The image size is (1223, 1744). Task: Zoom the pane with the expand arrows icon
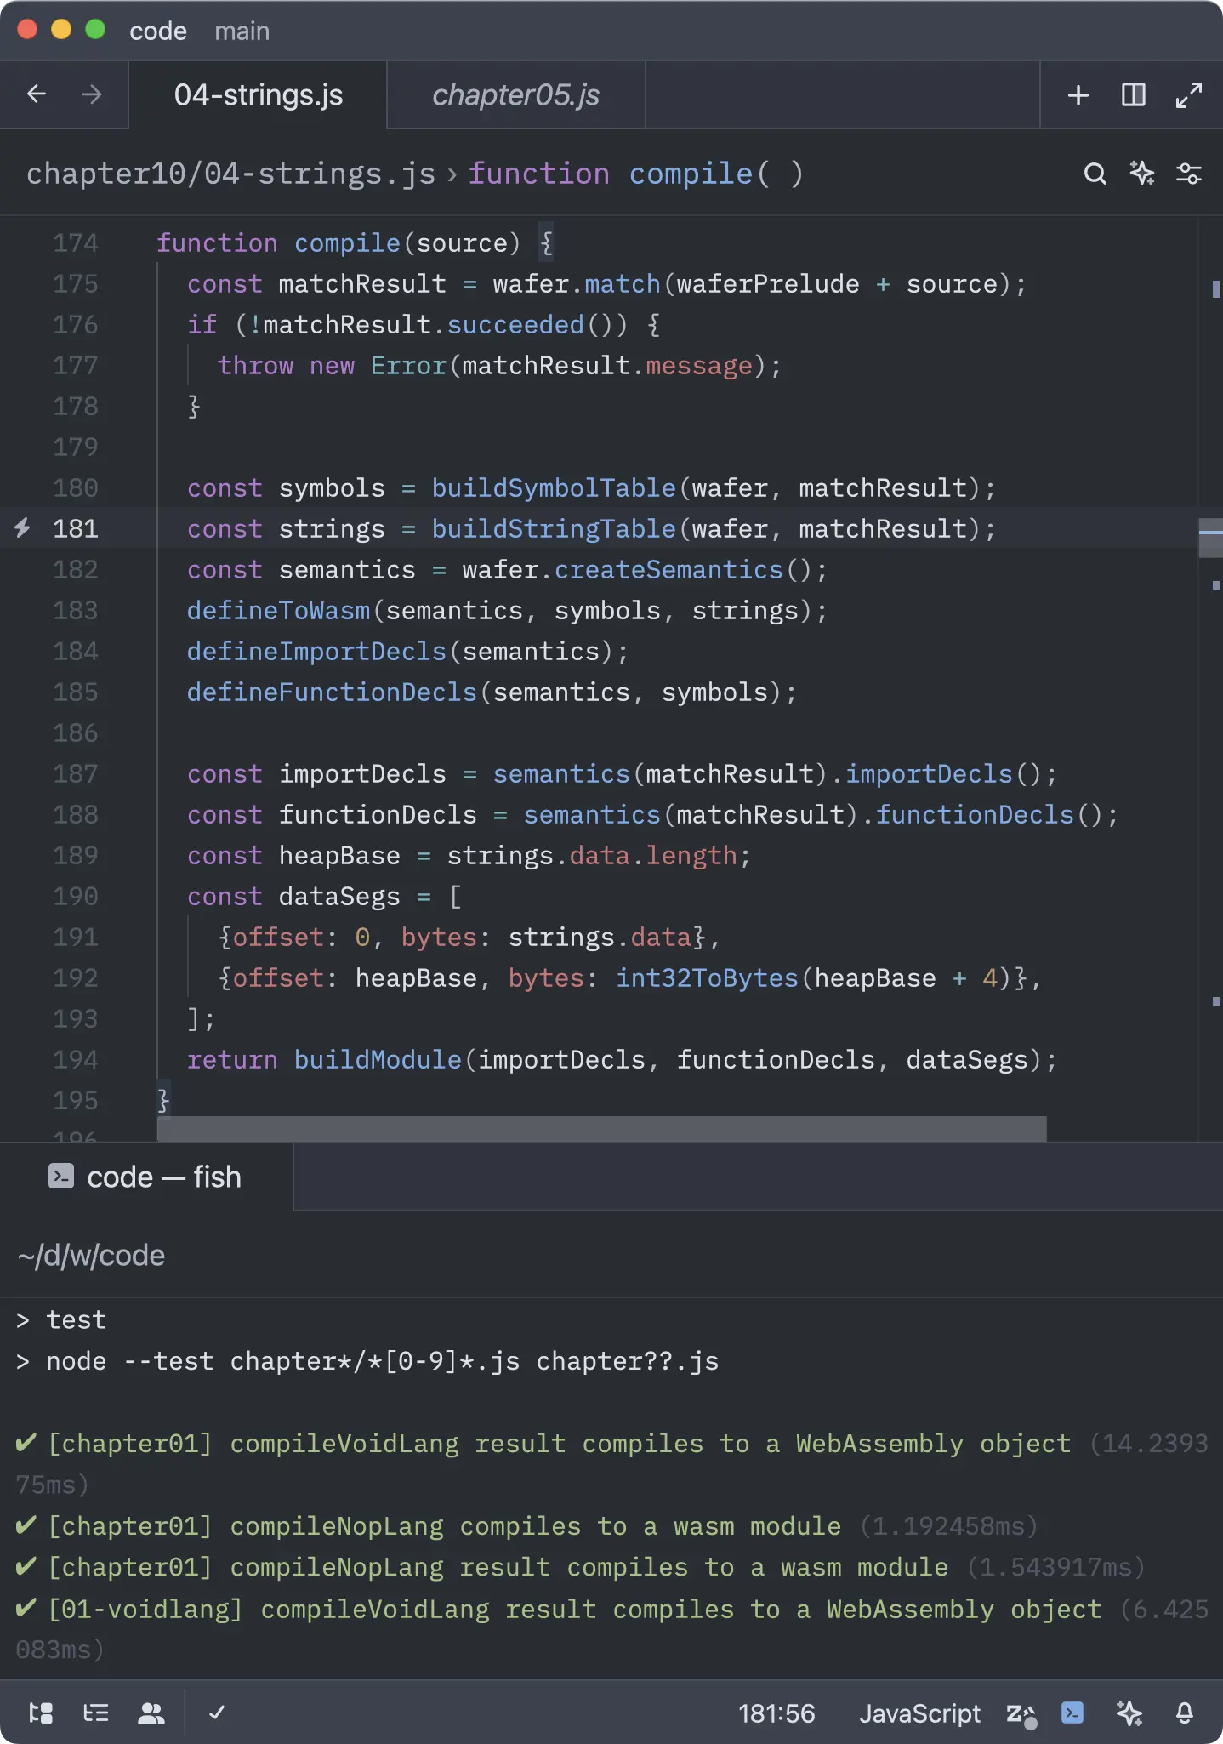(x=1188, y=94)
